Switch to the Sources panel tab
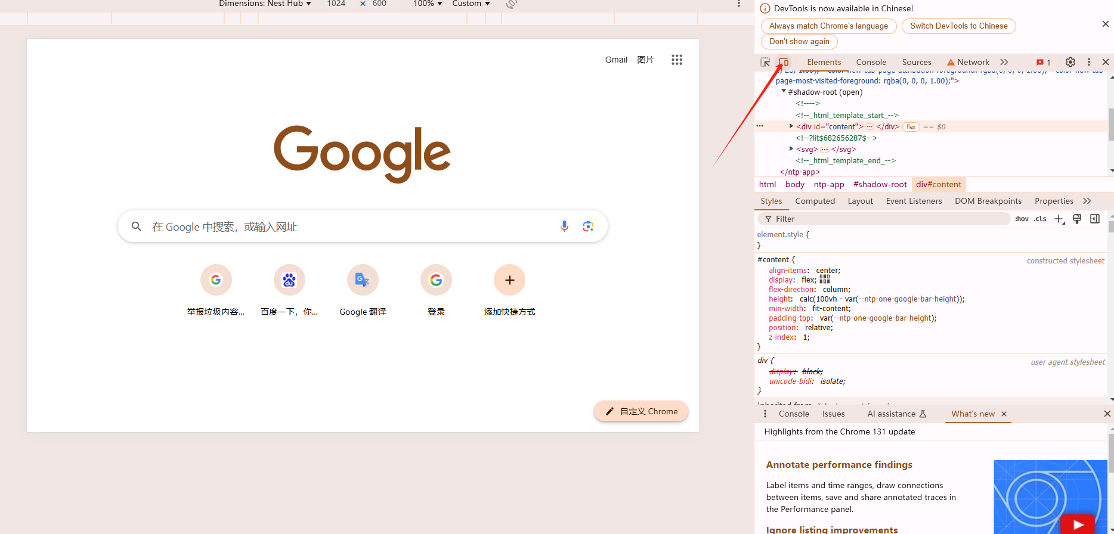Screen dimensions: 1114x534 click(917, 62)
